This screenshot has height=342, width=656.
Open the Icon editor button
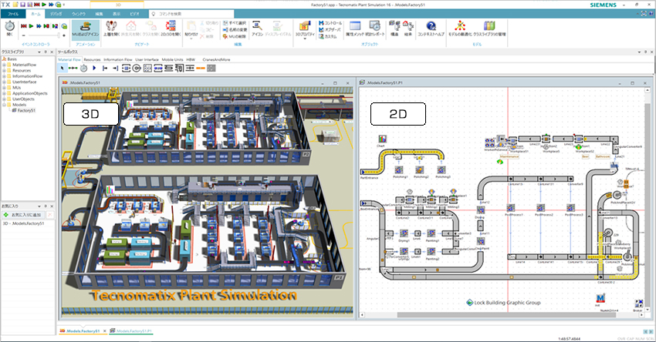(x=257, y=28)
